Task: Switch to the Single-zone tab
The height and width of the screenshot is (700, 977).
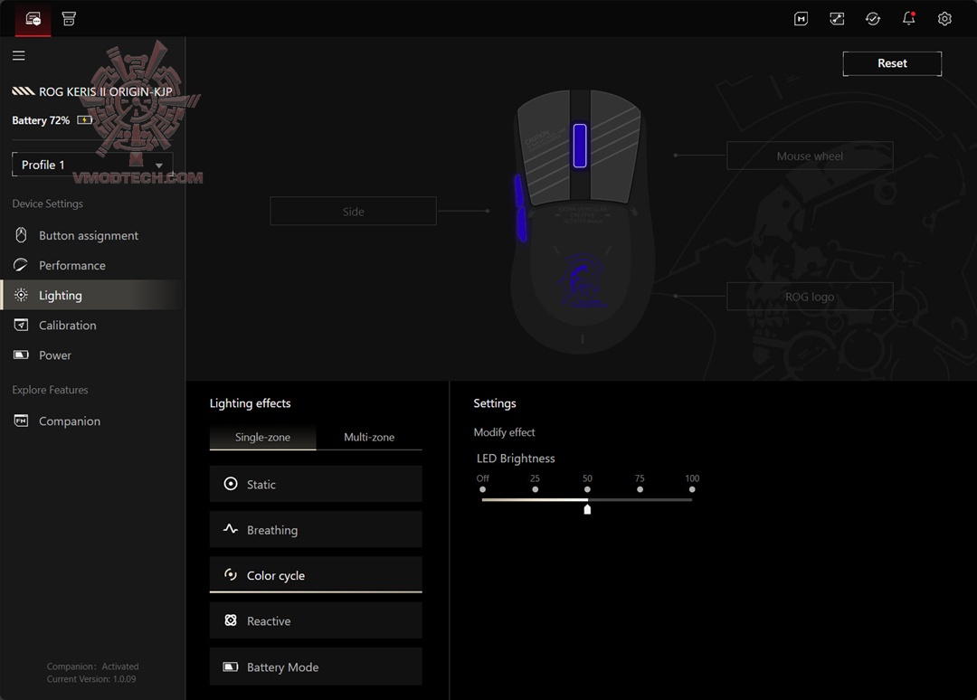Action: 262,437
